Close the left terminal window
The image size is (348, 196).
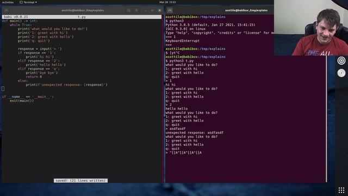pyautogui.click(x=159, y=10)
